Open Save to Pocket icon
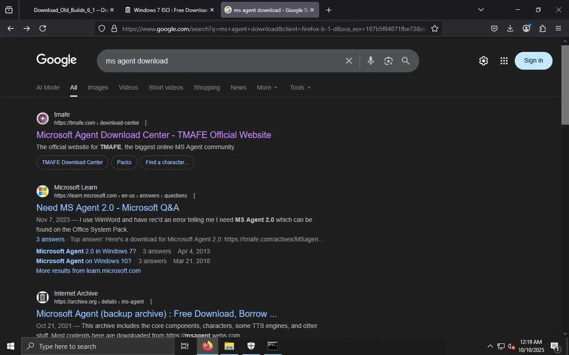The image size is (569, 355). point(494,28)
